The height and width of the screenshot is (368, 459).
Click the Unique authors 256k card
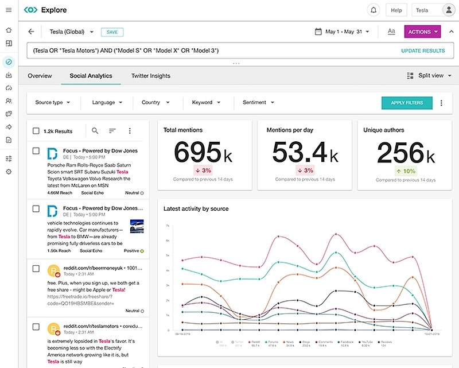click(x=404, y=155)
